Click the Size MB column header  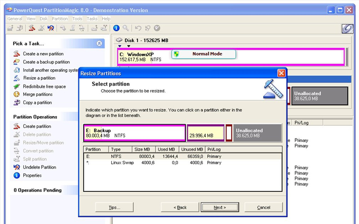144,149
